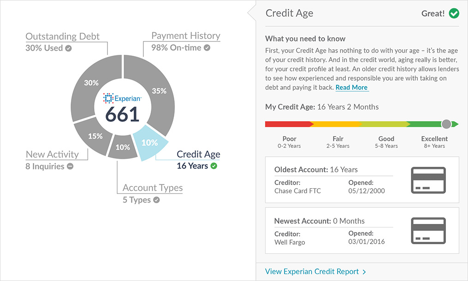Click My Credit Age: 16 Years 2 Months
468x281 pixels.
[x=322, y=107]
